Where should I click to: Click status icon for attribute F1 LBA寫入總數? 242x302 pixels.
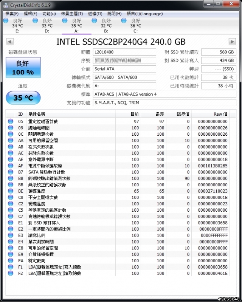pyautogui.click(x=11, y=267)
